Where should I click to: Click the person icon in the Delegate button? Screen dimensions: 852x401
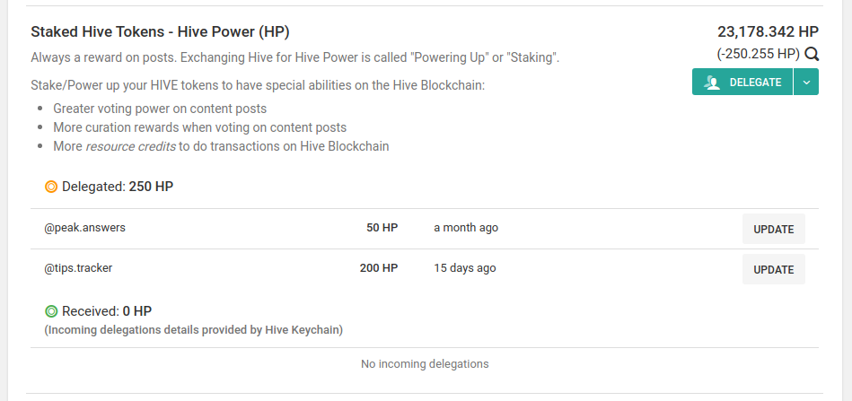click(x=712, y=83)
